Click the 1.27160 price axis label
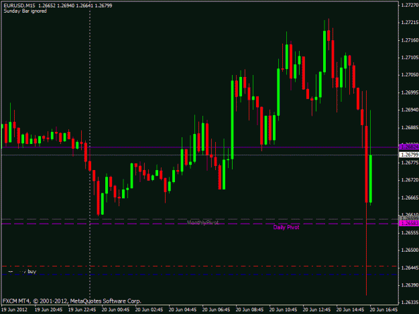 click(410, 40)
